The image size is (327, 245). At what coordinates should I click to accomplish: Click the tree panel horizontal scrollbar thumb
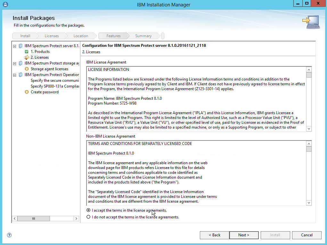point(34,218)
